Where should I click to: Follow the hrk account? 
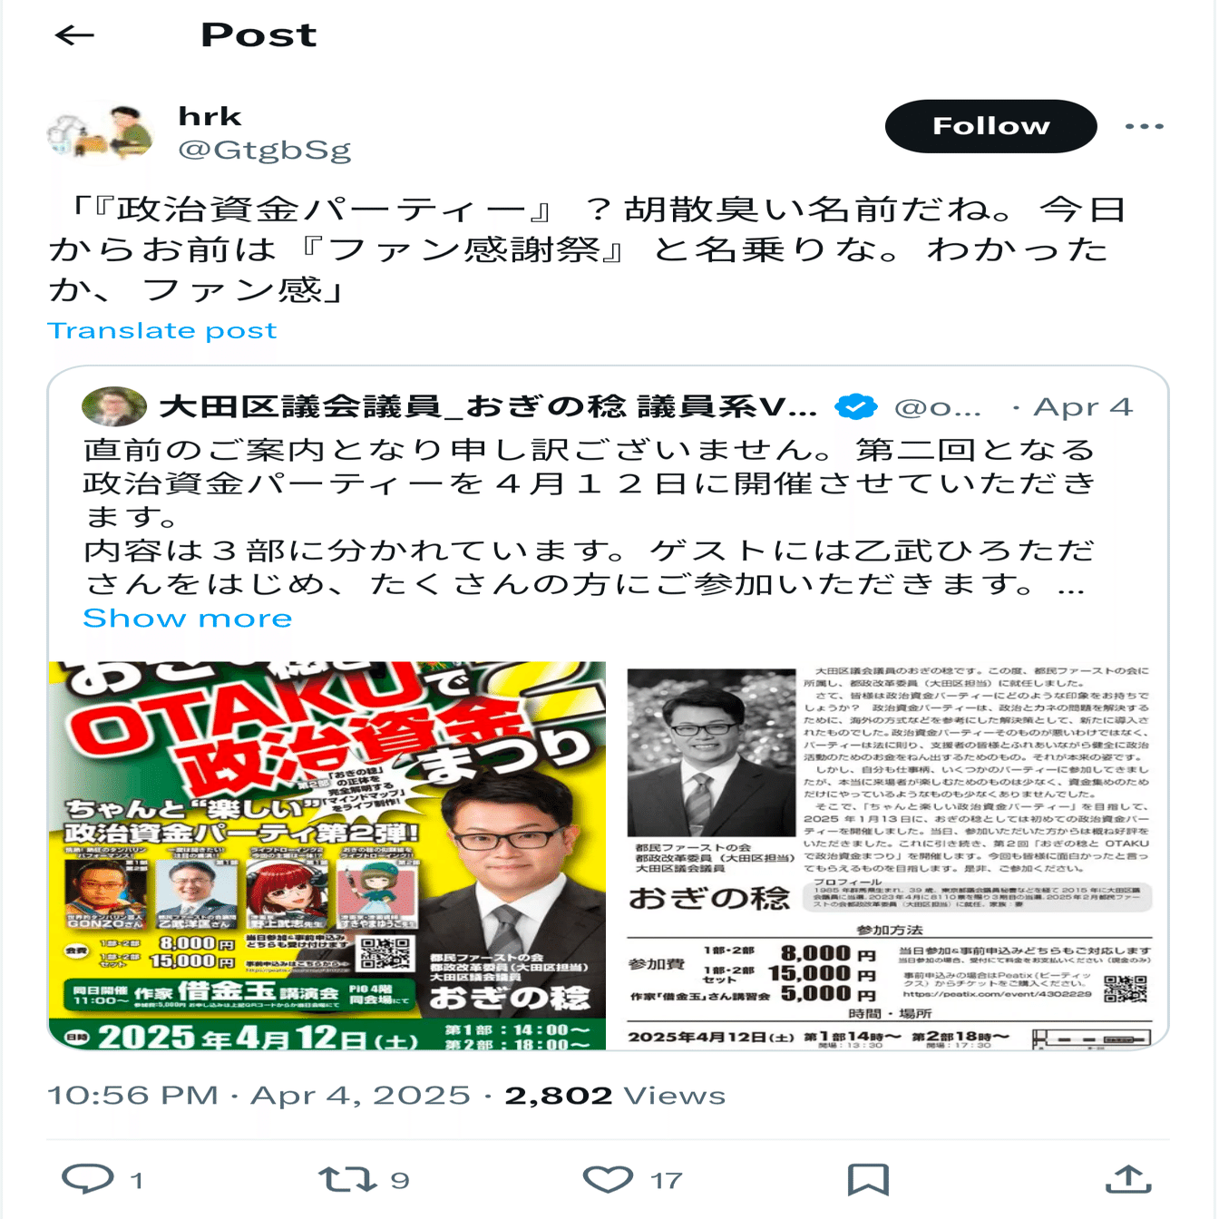pyautogui.click(x=990, y=126)
